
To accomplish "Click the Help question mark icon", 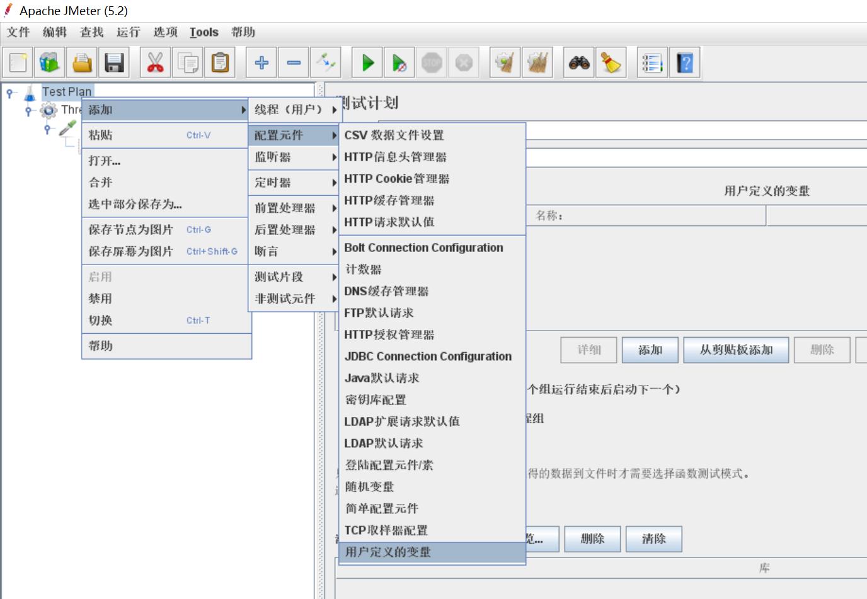I will [685, 62].
